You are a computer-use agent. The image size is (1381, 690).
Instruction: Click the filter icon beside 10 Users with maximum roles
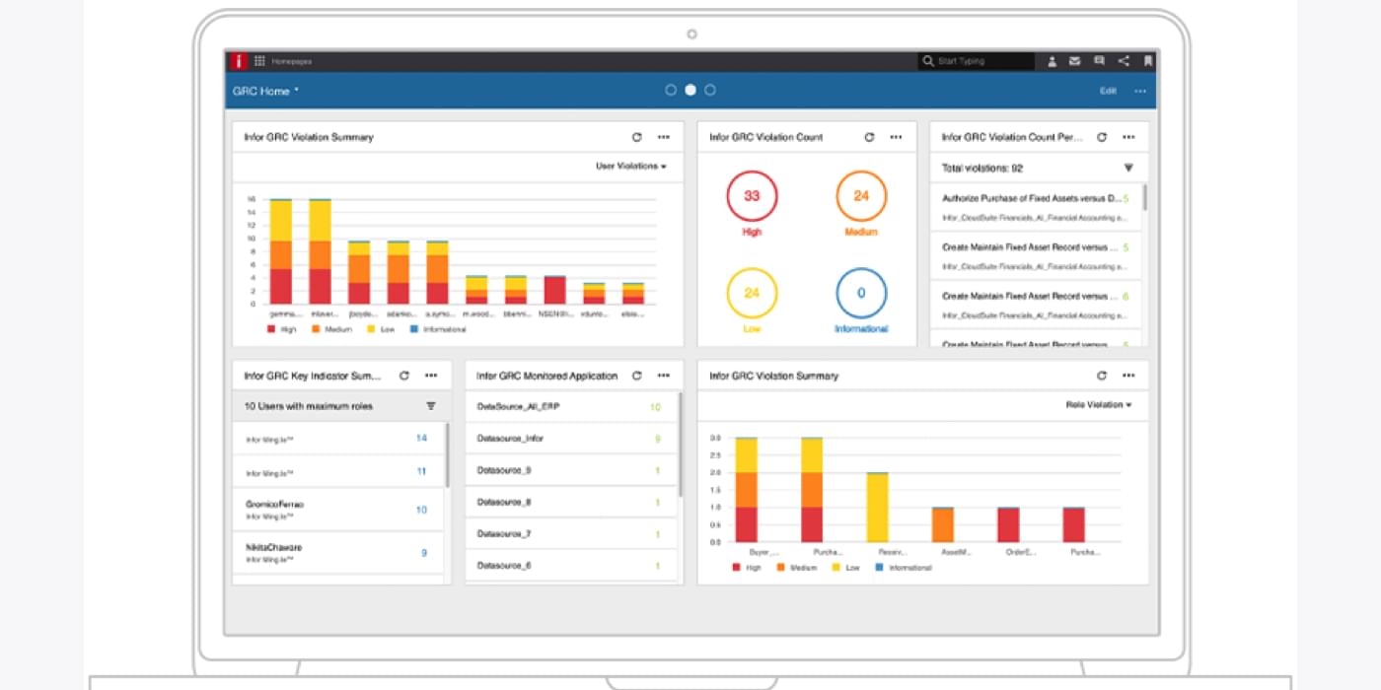(x=431, y=406)
